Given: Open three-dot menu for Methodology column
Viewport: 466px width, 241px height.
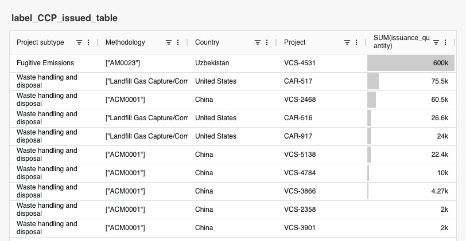Looking at the screenshot, I should click(178, 42).
